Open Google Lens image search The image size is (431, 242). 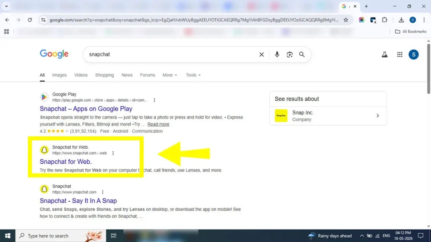click(x=290, y=55)
